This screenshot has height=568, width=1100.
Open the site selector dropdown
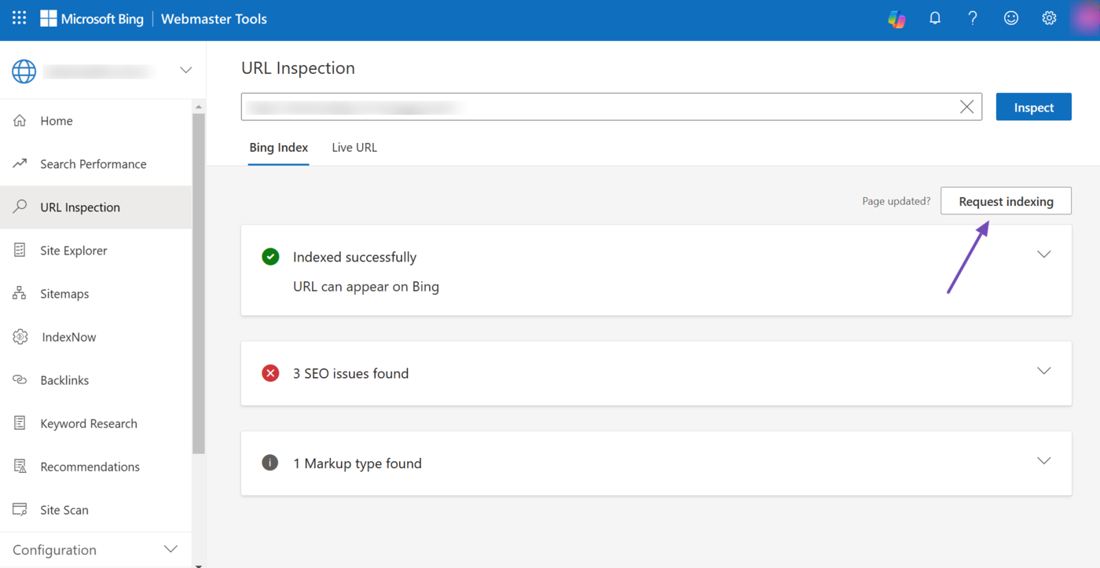coord(185,70)
